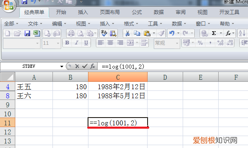
Task: Click cell with 王五
Action: [34, 86]
